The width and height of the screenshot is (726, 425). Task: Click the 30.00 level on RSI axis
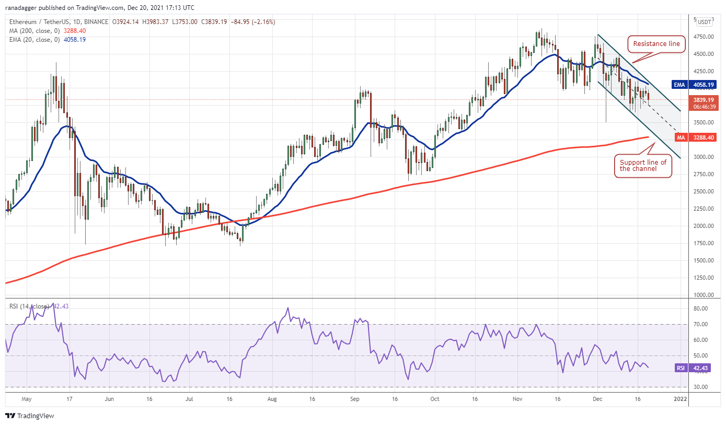[701, 387]
